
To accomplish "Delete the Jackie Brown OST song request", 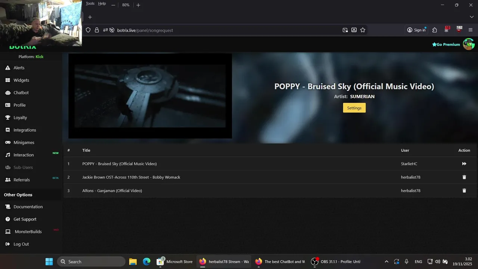I will tap(464, 177).
